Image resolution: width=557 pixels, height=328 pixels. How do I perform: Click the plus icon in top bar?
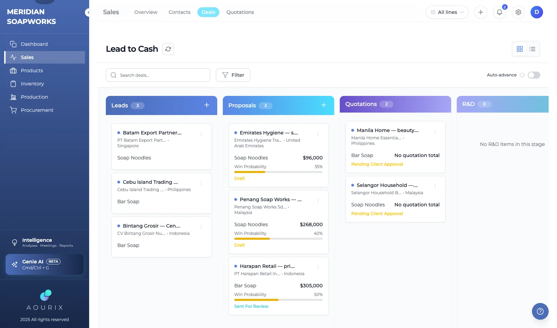[x=481, y=12]
